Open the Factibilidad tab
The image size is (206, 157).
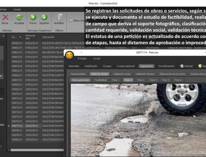click(x=101, y=80)
